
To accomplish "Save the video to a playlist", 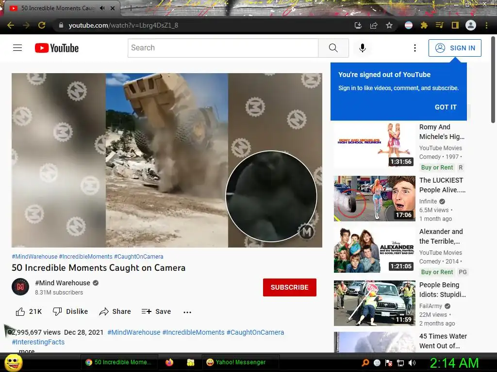I will point(156,311).
